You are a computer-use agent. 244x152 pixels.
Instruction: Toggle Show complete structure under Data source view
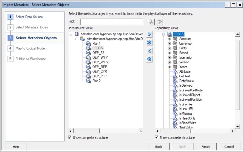point(70,137)
